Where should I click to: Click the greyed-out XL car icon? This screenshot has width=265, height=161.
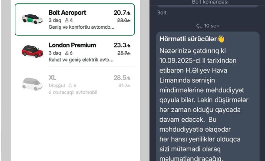point(32,83)
